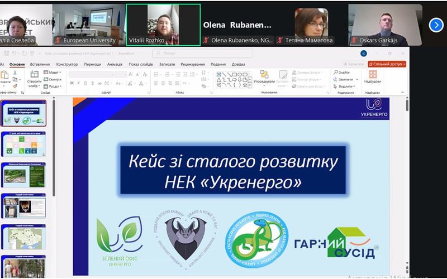Click the Undo arrow in quick access toolbar
Image resolution: width=447 pixels, height=279 pixels.
click(x=15, y=53)
